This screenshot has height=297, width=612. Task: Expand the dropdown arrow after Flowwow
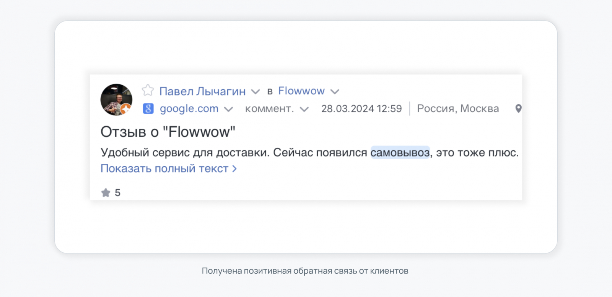pos(335,92)
